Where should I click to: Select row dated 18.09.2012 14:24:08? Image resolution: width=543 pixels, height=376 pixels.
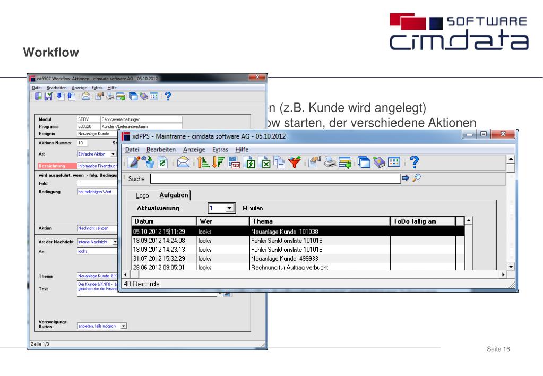298,241
